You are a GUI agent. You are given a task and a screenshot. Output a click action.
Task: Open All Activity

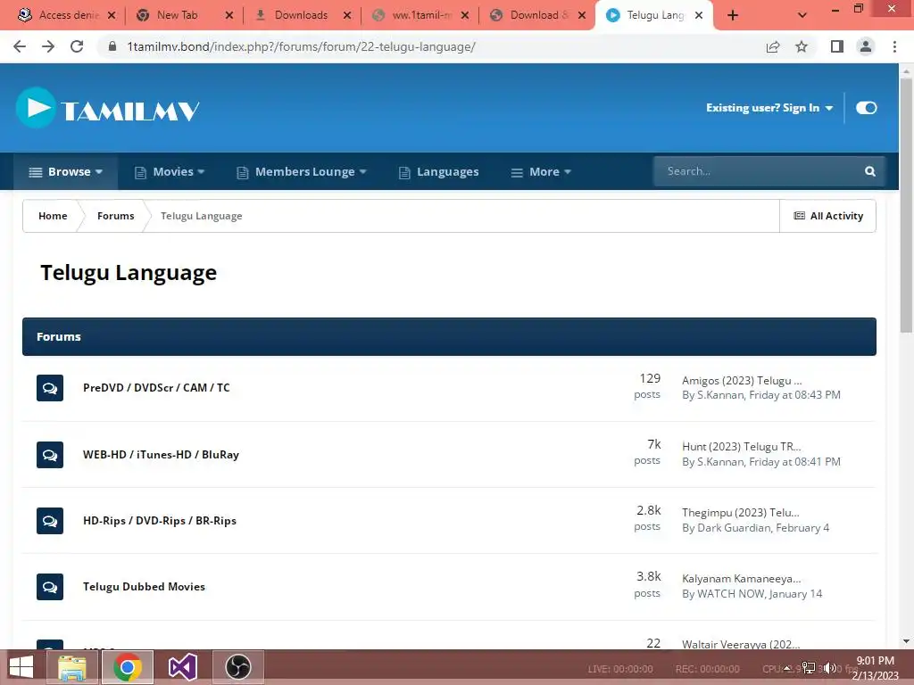click(x=828, y=216)
